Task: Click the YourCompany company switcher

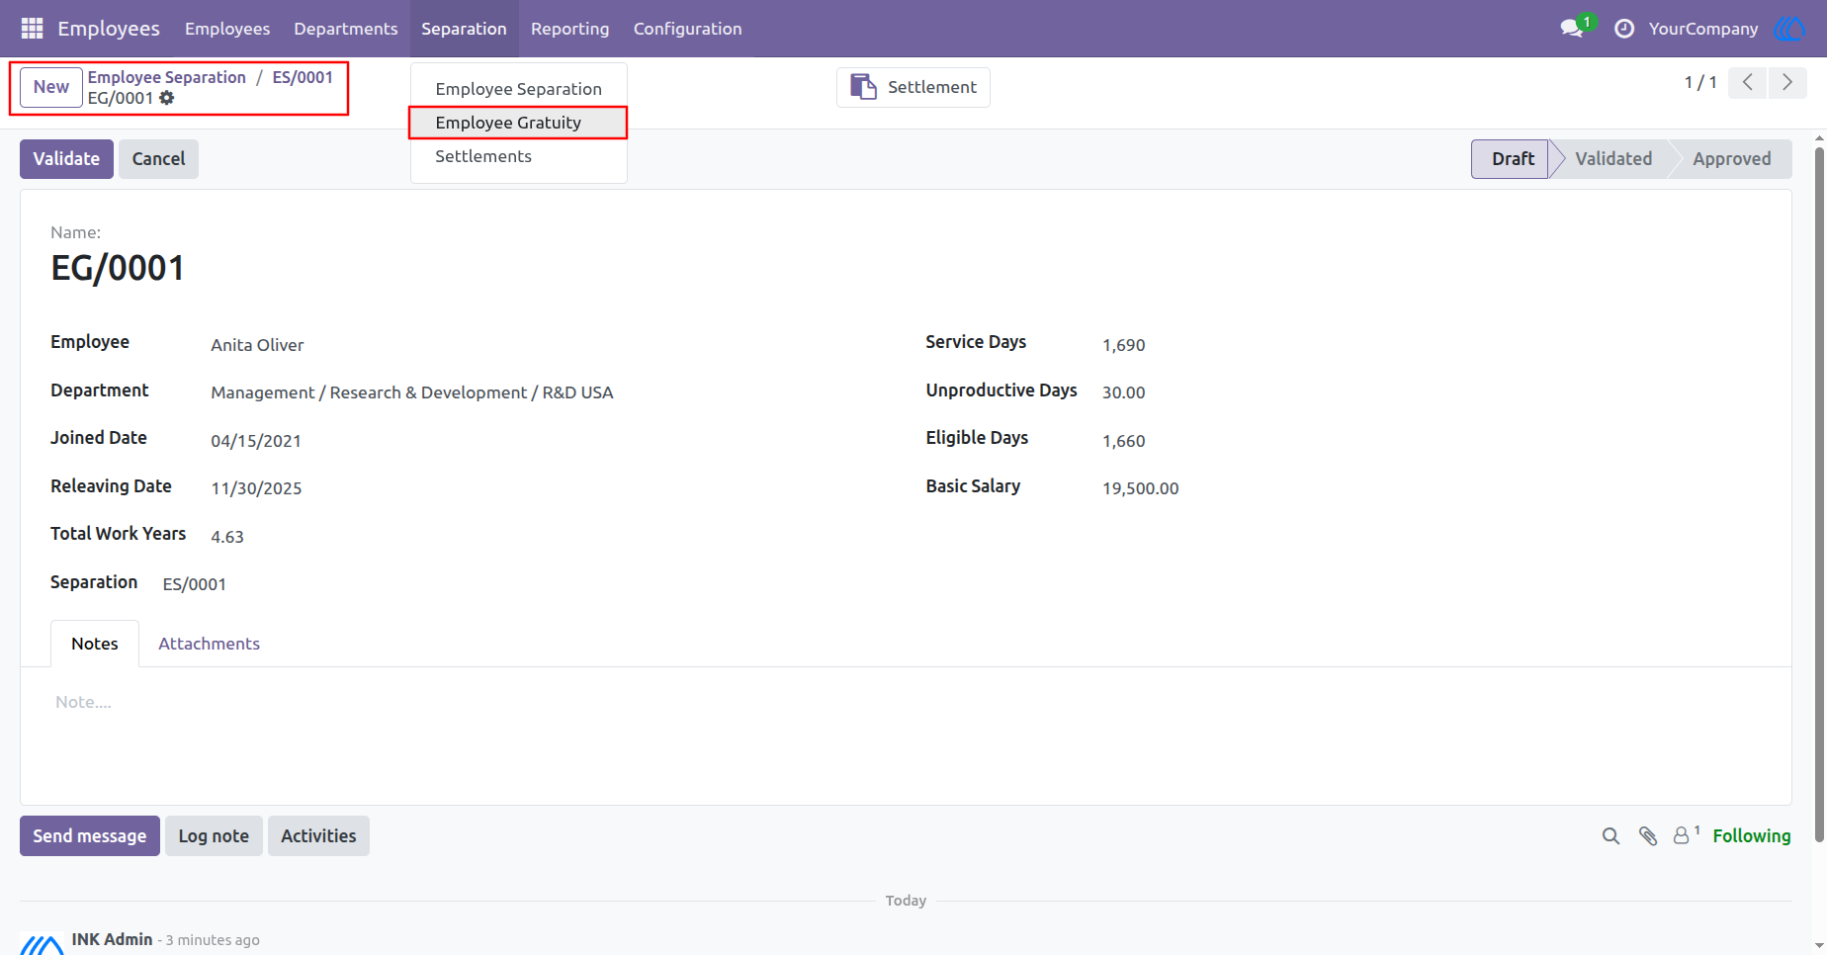Action: click(x=1703, y=29)
